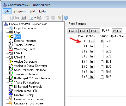Open Timers/Counters settings
This screenshot has width=126, height=106.
(x=24, y=45)
